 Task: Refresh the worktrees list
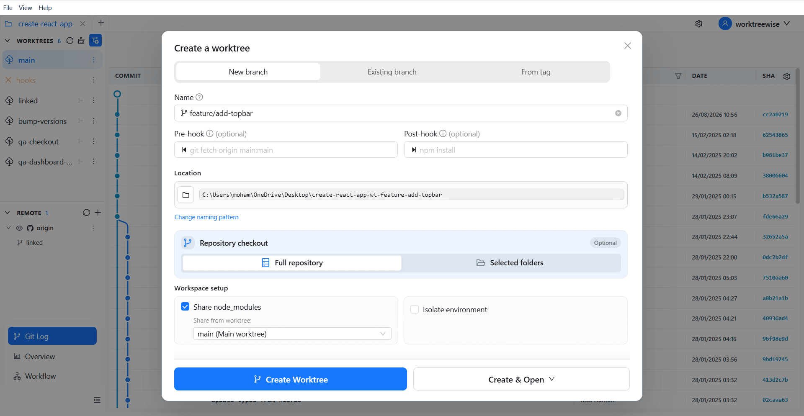click(70, 41)
